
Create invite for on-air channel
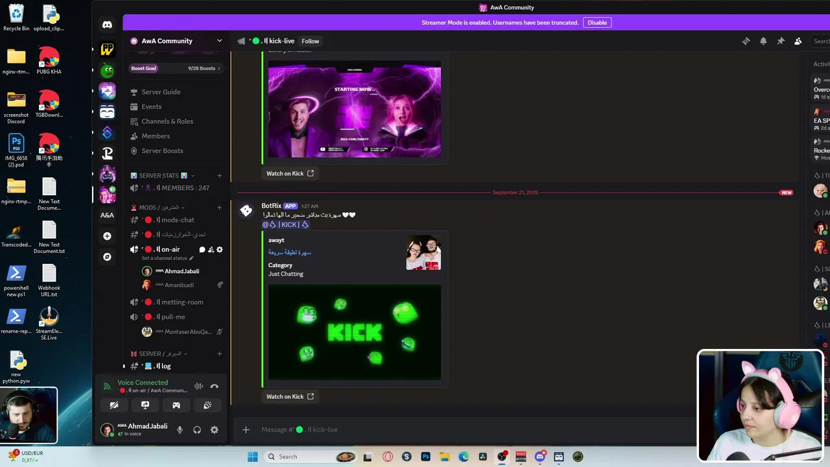pyautogui.click(x=211, y=250)
